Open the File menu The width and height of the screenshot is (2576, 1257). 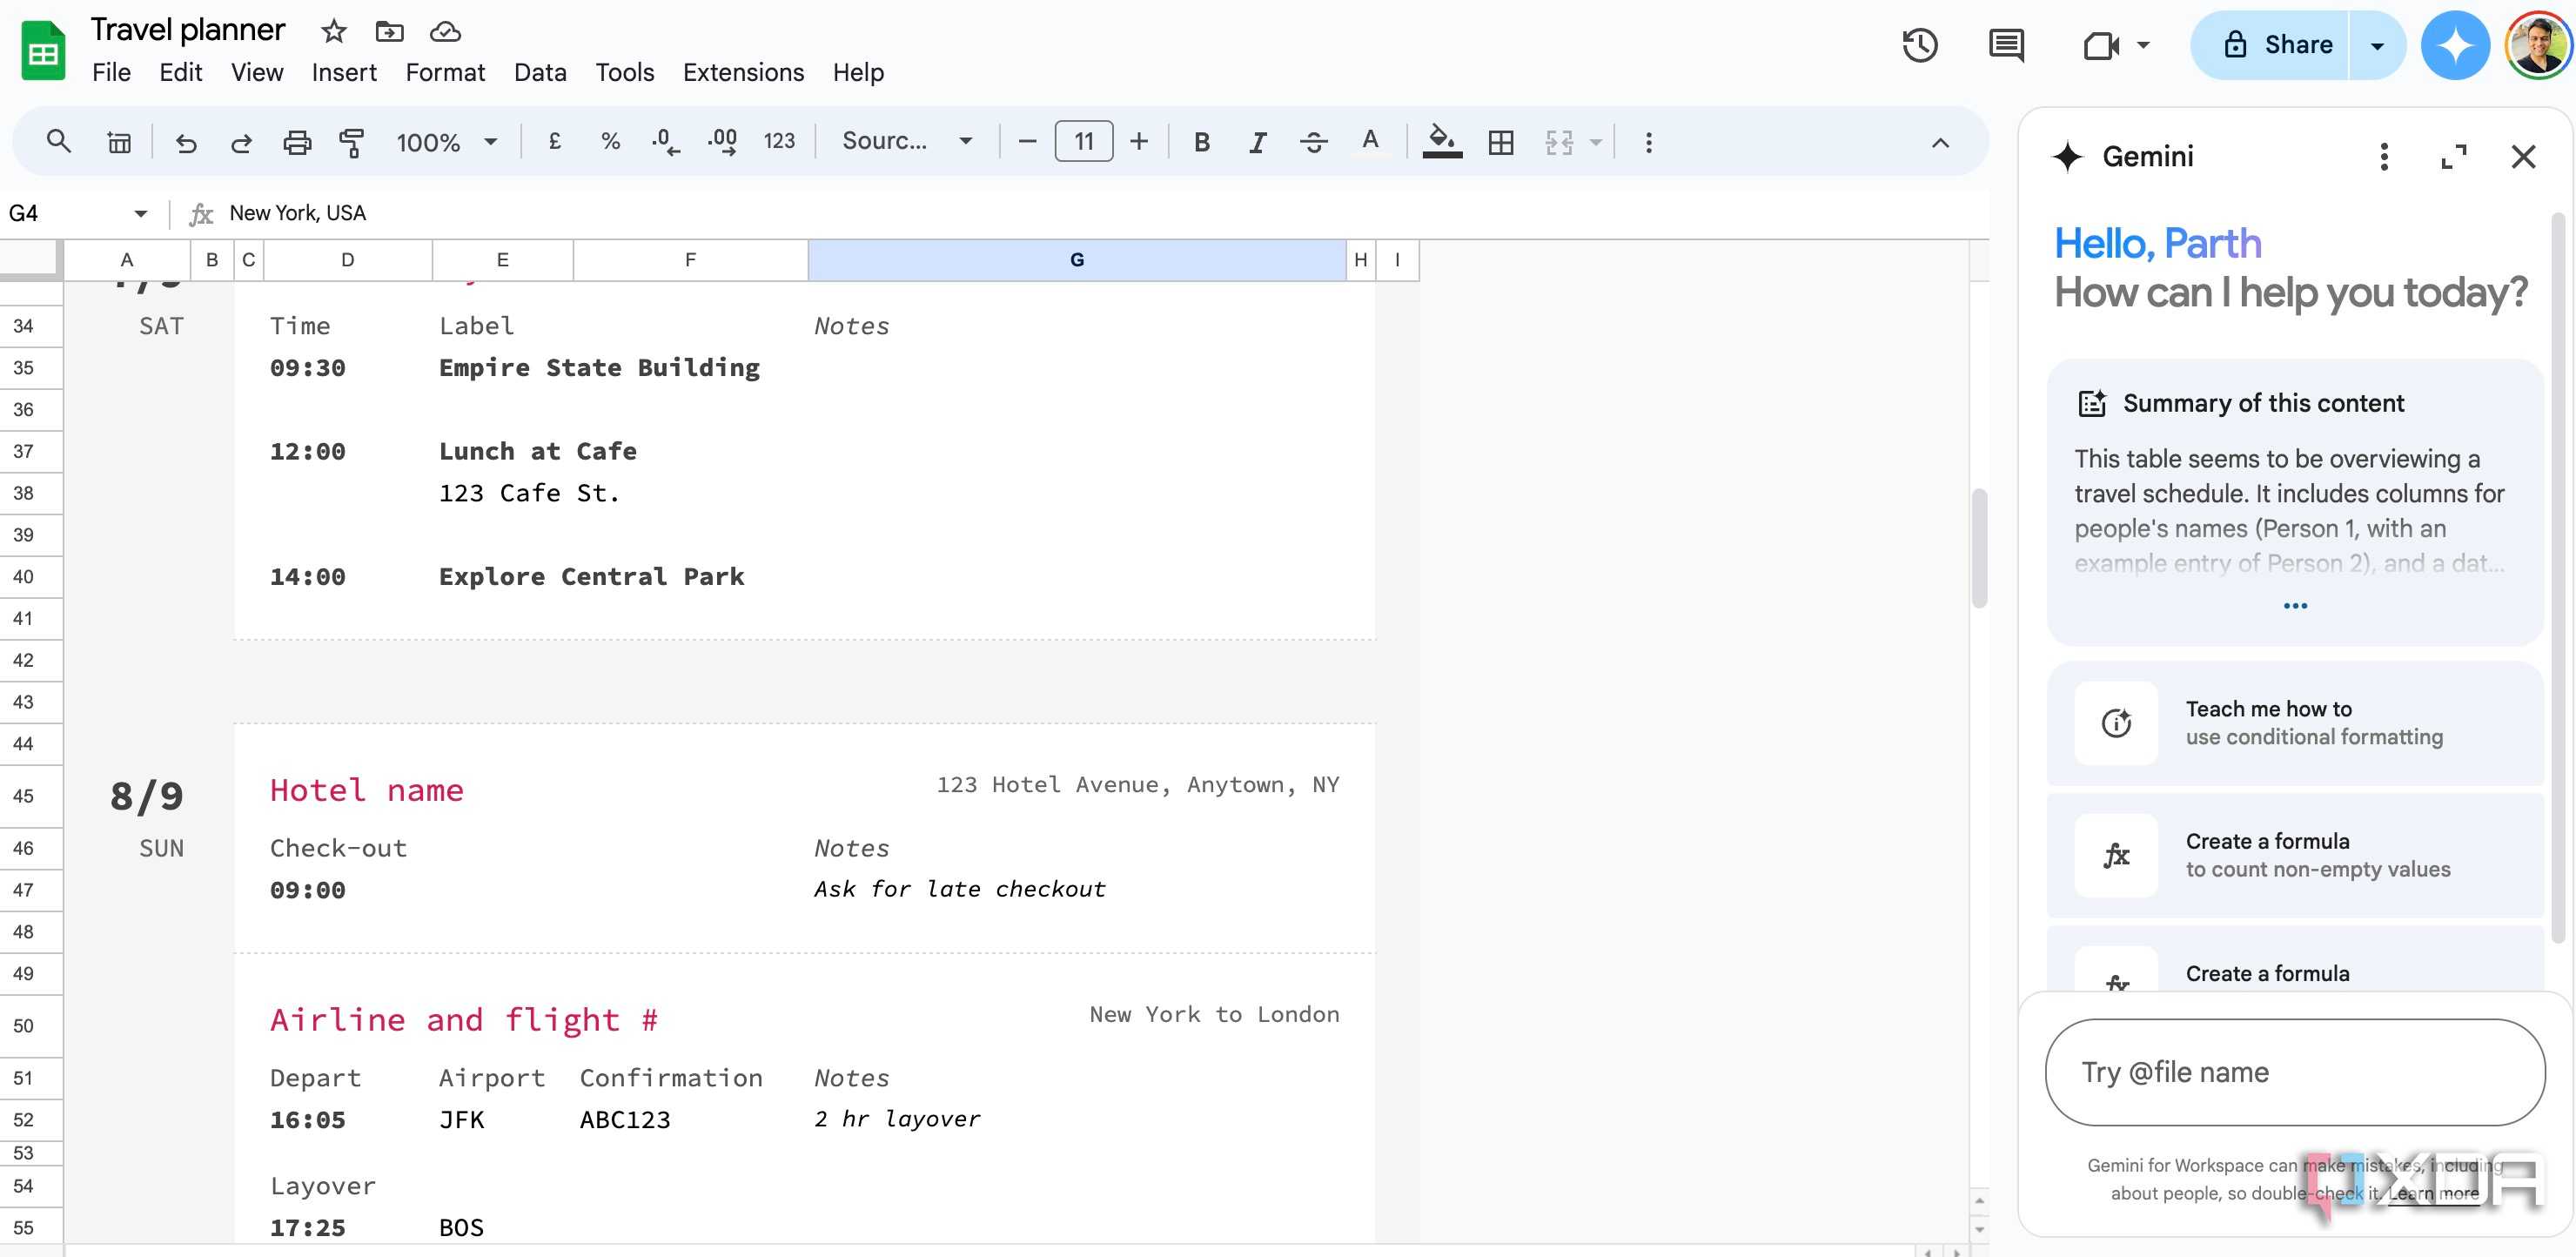pyautogui.click(x=111, y=72)
